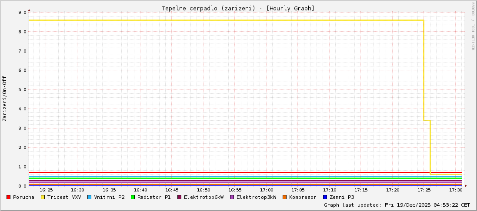Screen dimensions: 477x211
Task: Click the Porucha legend text label
Action: [23, 197]
